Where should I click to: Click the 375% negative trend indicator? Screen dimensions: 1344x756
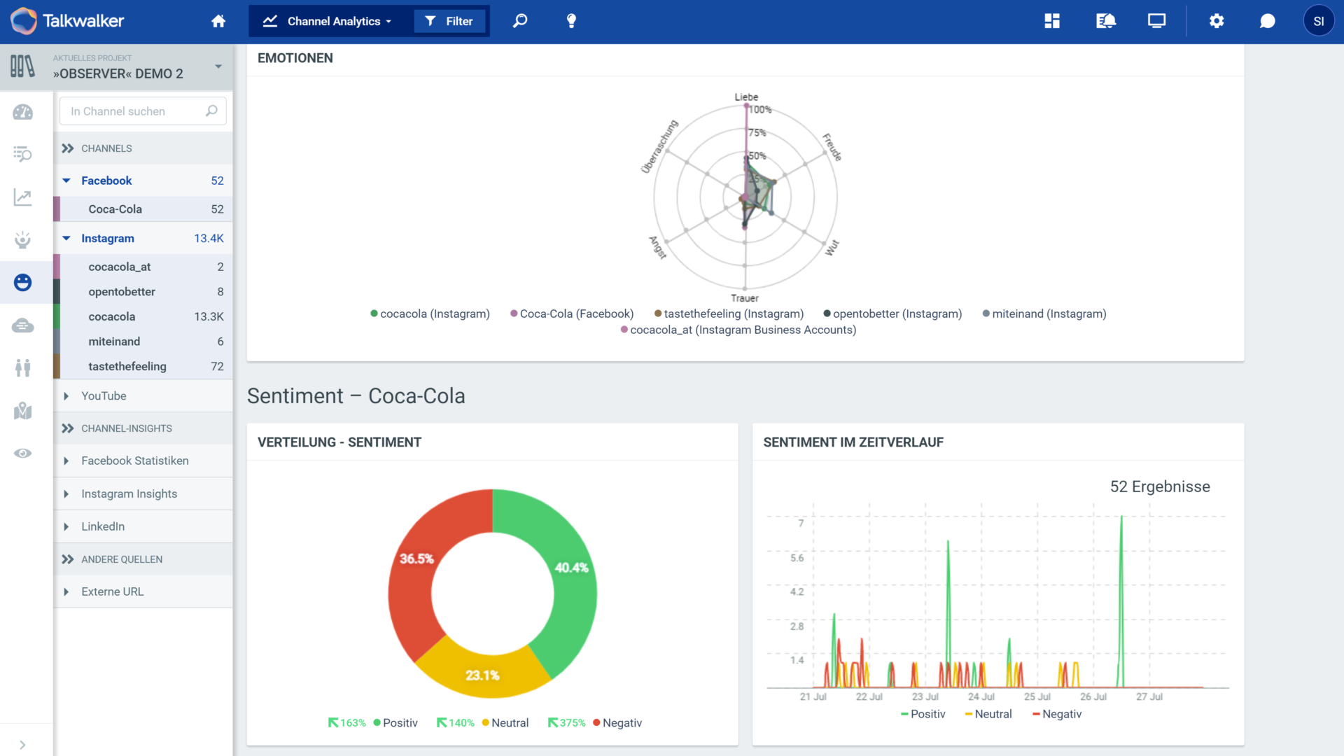(x=567, y=723)
